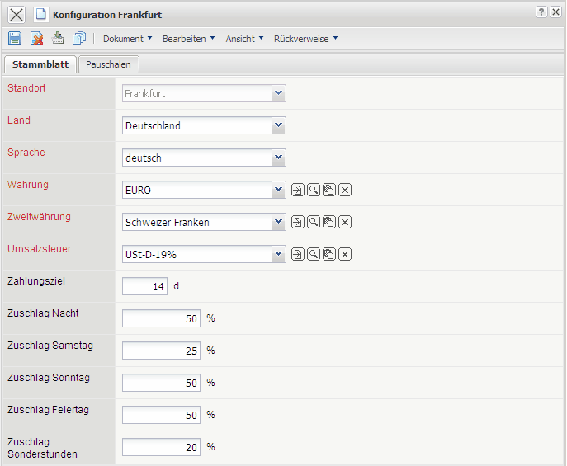
Task: Open the Rückverweise menu
Action: [305, 38]
